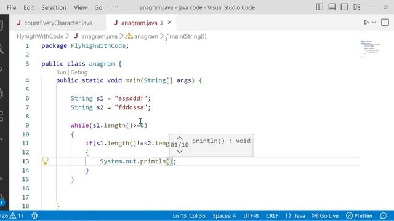Change end of line sequence CRLF
The height and width of the screenshot is (221, 394).
272,215
